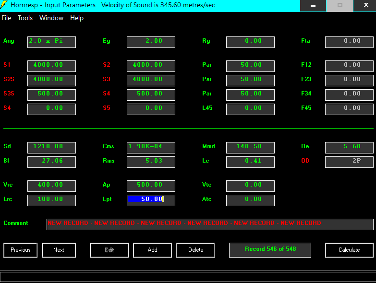Select the Eg input field
The height and width of the screenshot is (283, 376).
[151, 42]
